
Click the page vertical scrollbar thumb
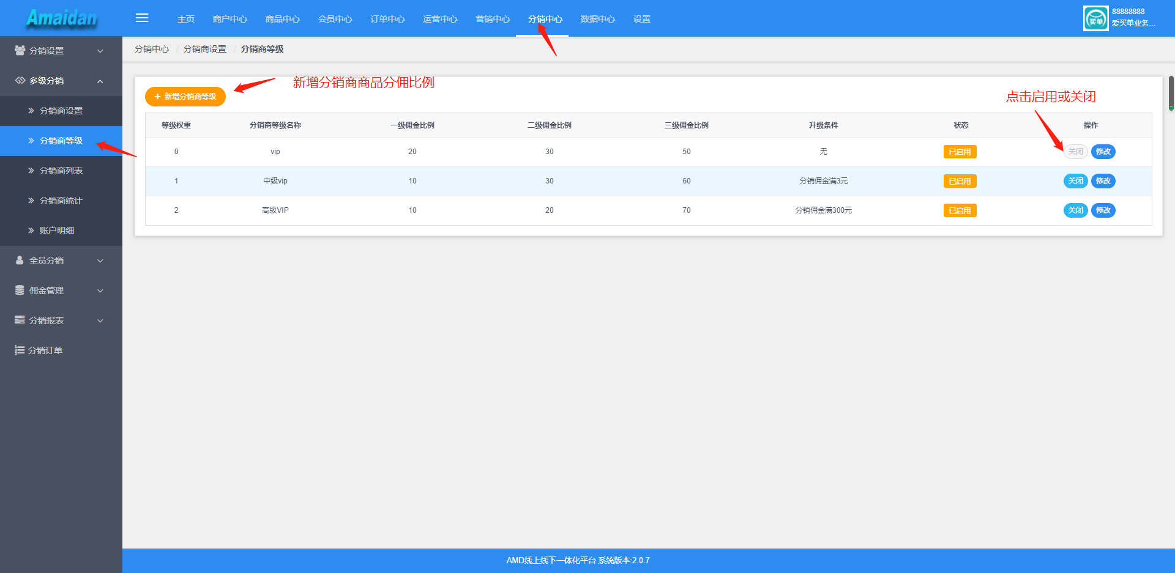coord(1171,93)
